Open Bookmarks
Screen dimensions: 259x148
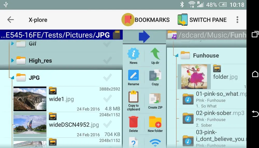point(146,20)
